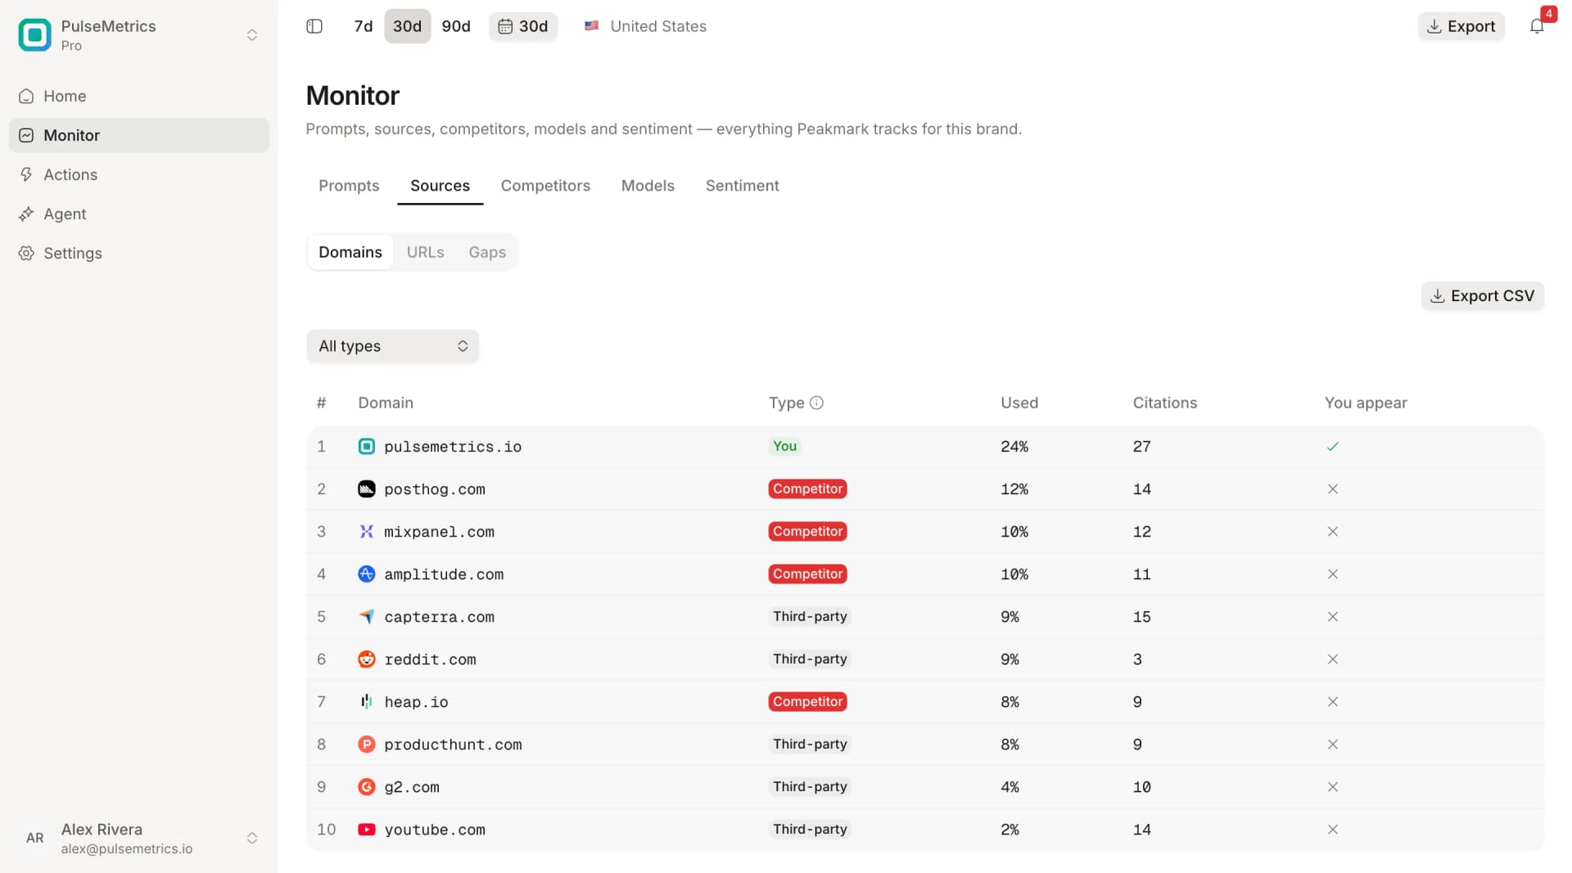Select the 7d time range
The image size is (1572, 873).
[364, 26]
